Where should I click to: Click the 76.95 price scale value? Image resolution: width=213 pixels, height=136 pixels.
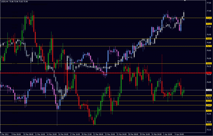(209, 35)
